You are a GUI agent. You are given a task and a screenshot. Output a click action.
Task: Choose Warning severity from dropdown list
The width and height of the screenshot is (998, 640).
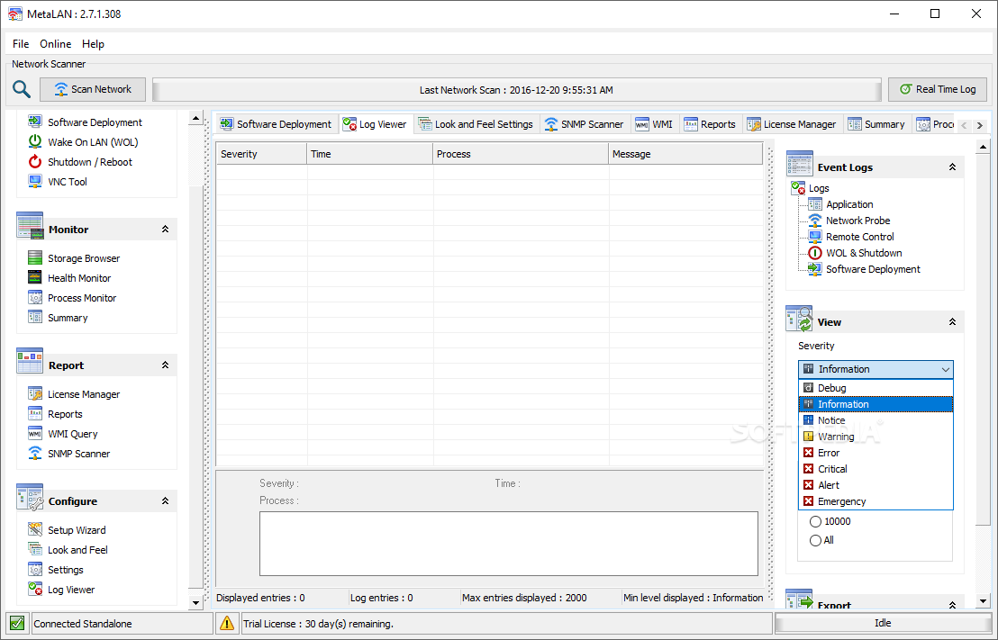pos(876,437)
